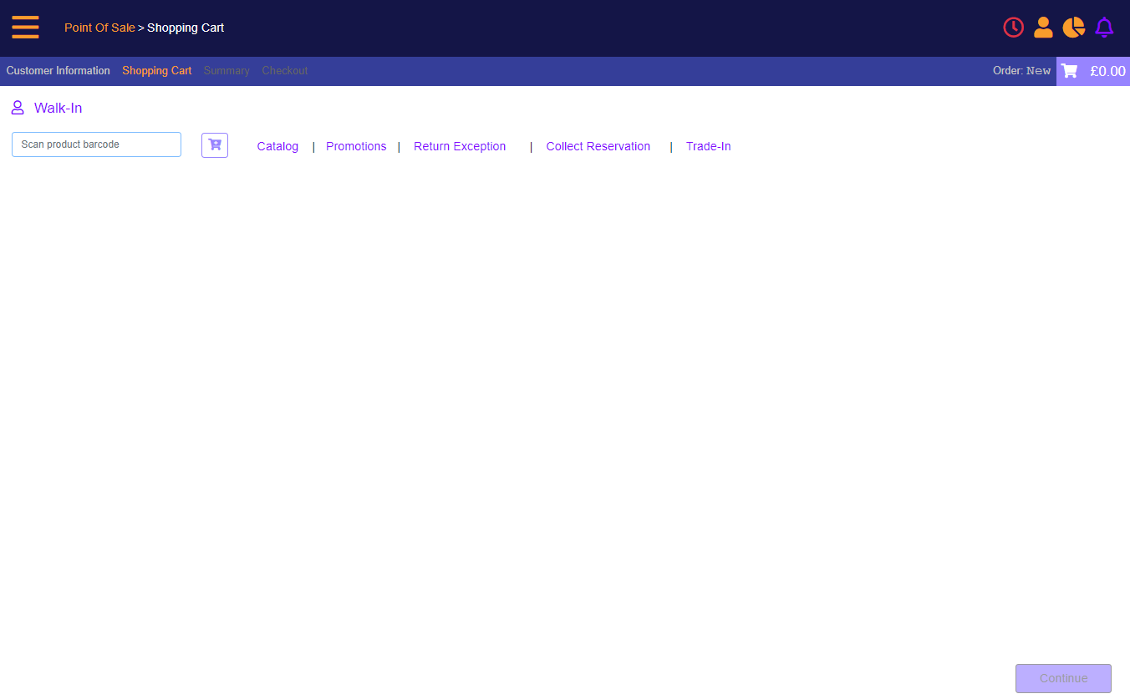This screenshot has width=1130, height=699.
Task: Go to Point Of Sale breadcrumb
Action: click(99, 28)
